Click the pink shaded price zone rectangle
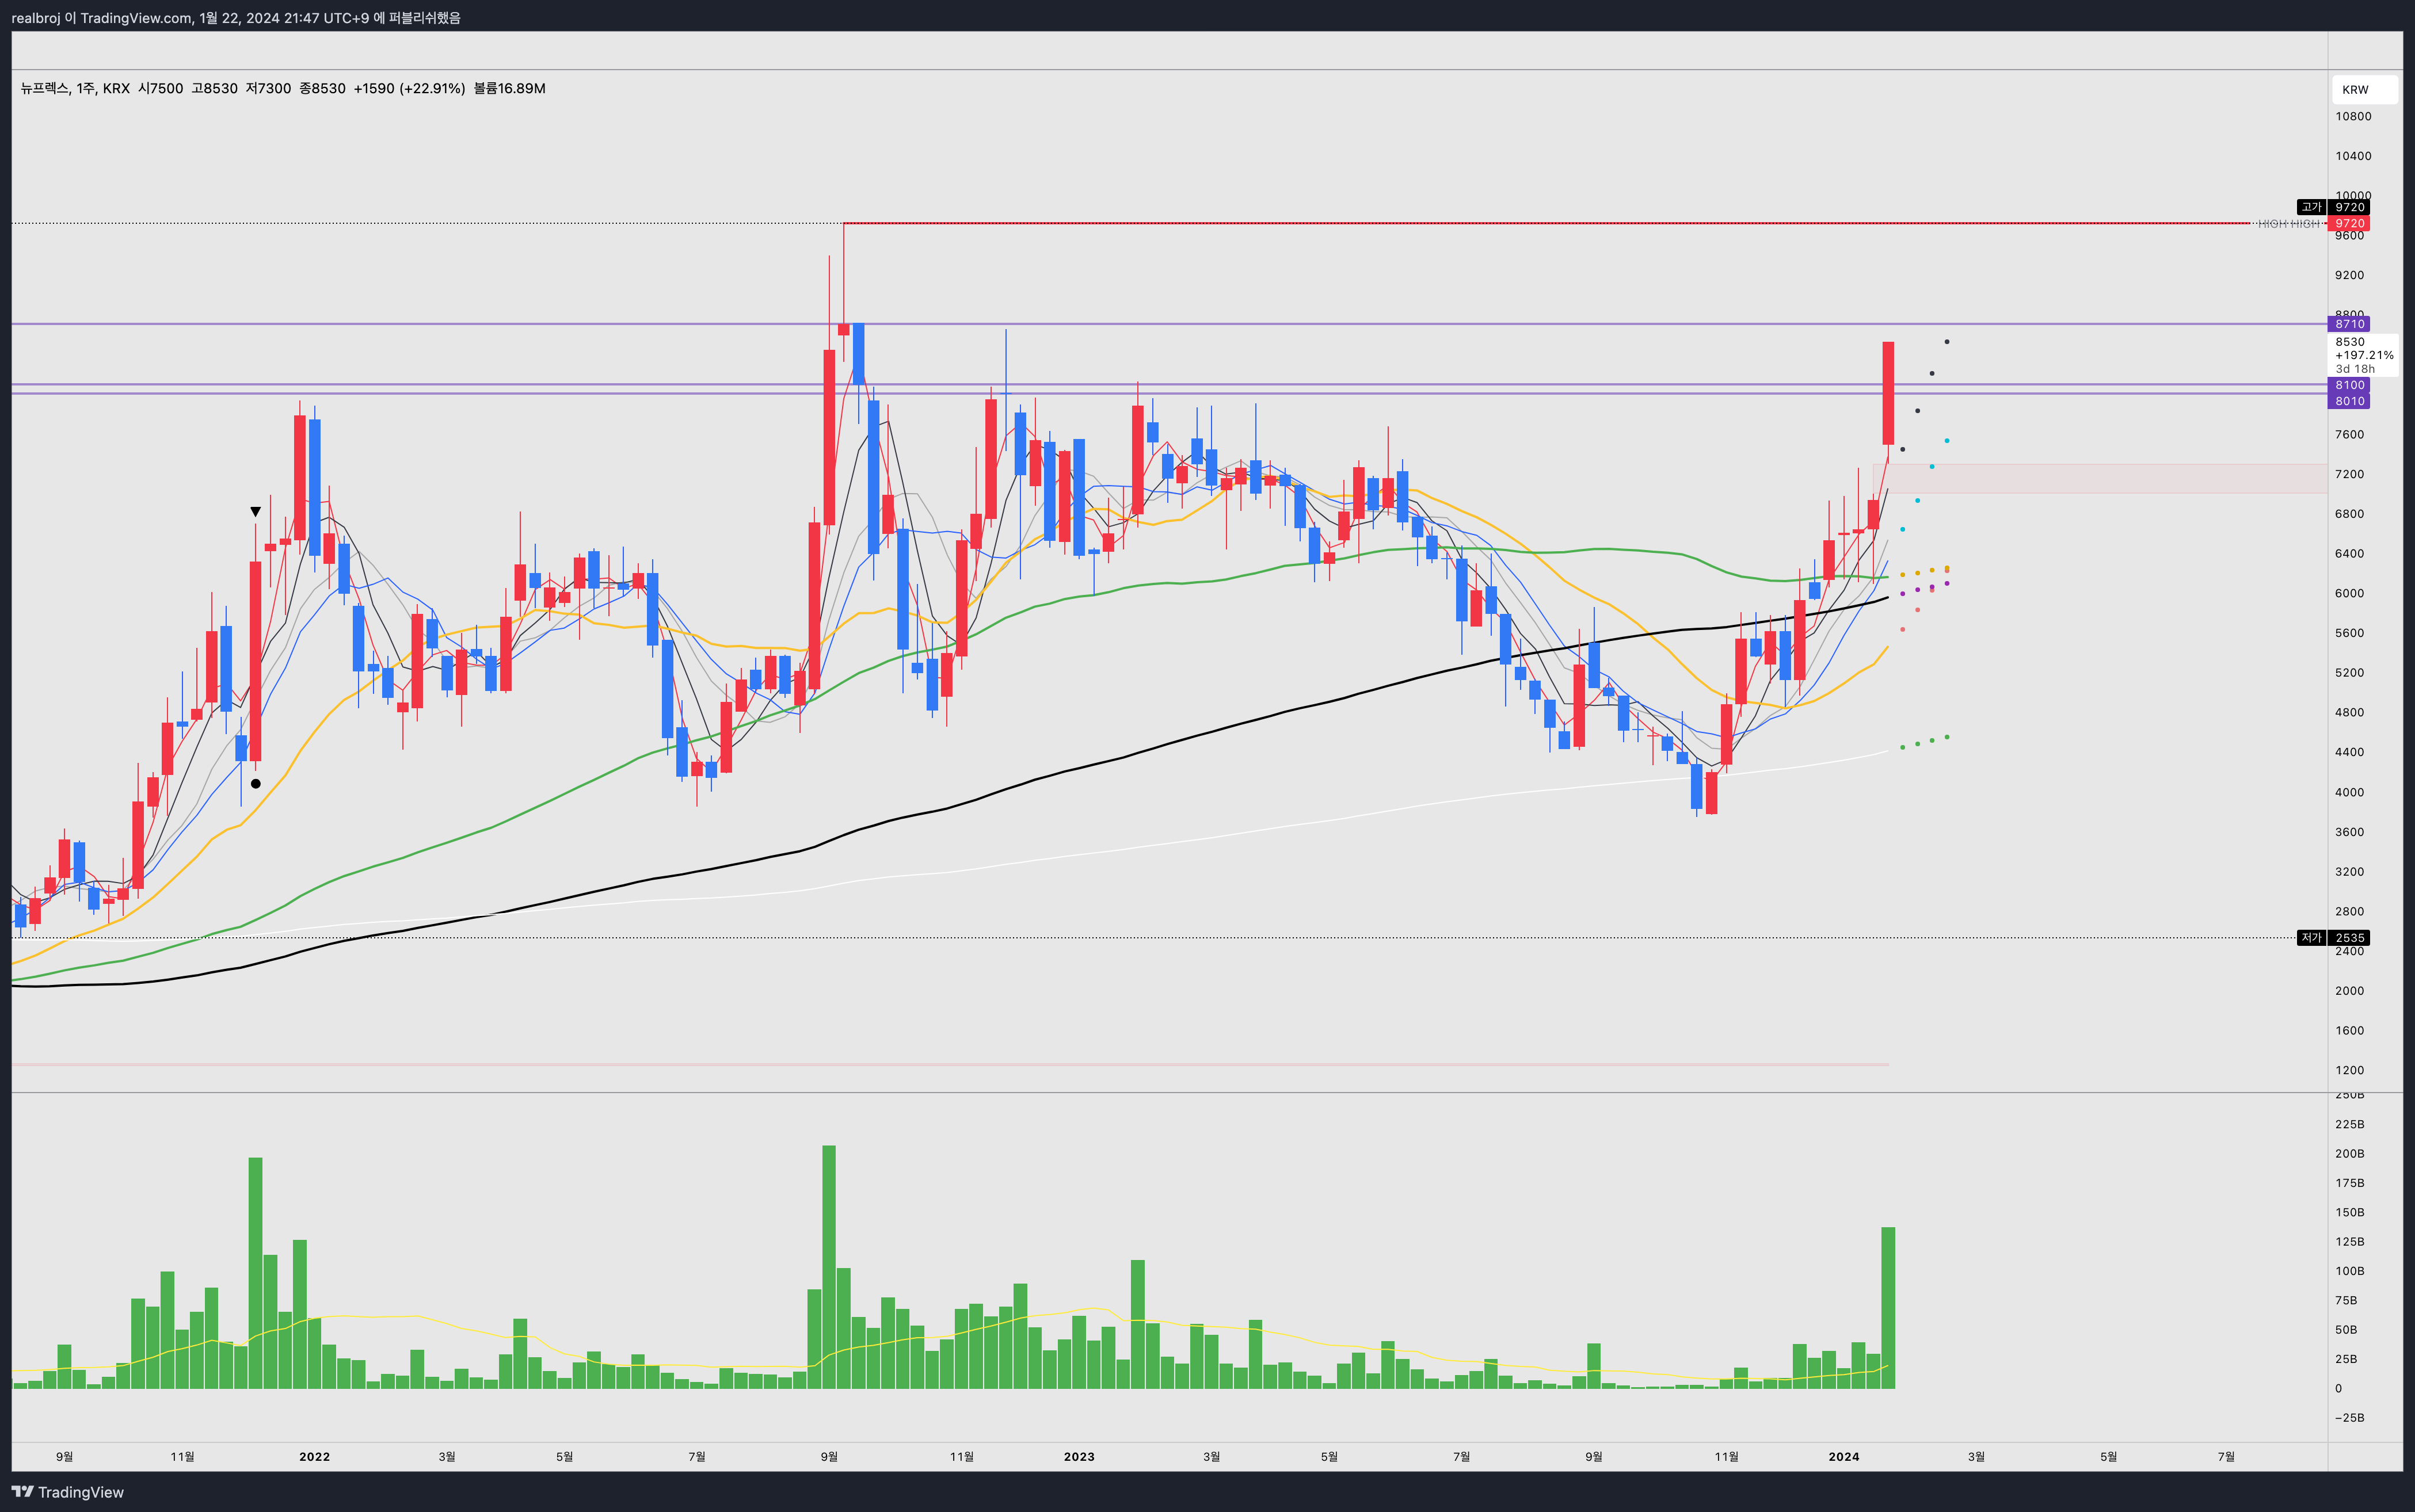 (x=2101, y=478)
